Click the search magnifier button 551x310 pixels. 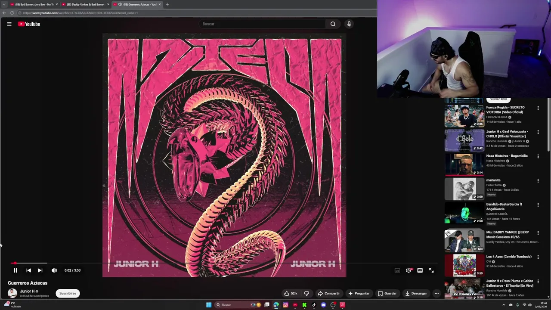pos(333,24)
